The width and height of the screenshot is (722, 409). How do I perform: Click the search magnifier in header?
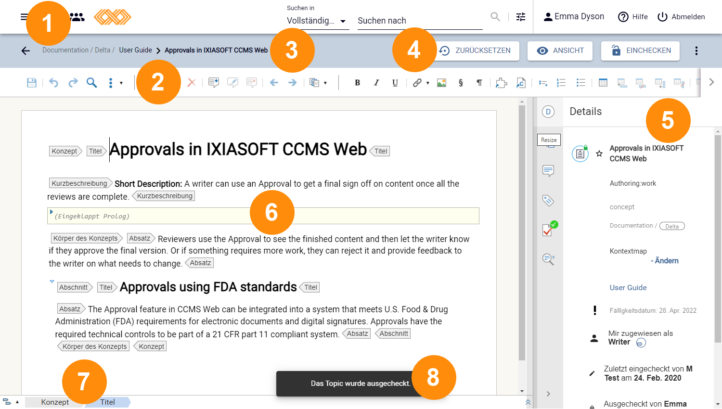tap(495, 17)
